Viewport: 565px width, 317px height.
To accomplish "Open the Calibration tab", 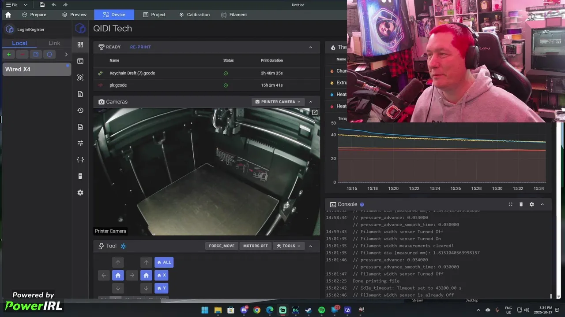I will click(x=194, y=15).
